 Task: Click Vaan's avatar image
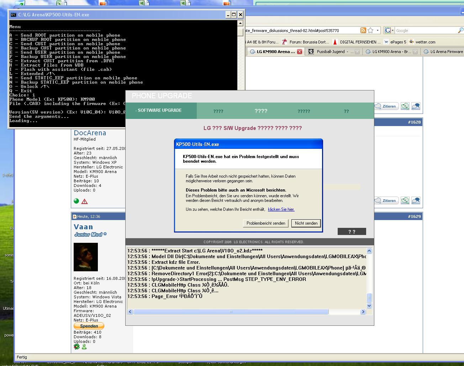click(x=86, y=257)
